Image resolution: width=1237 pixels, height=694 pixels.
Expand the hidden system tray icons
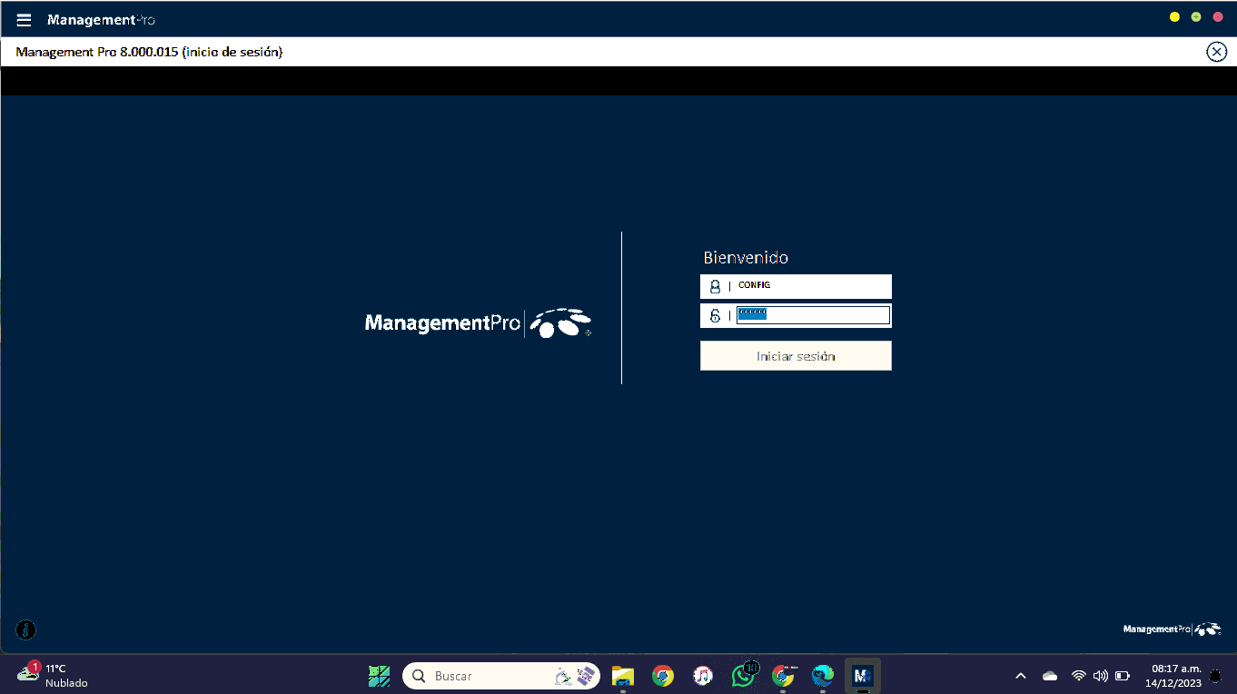(1021, 676)
